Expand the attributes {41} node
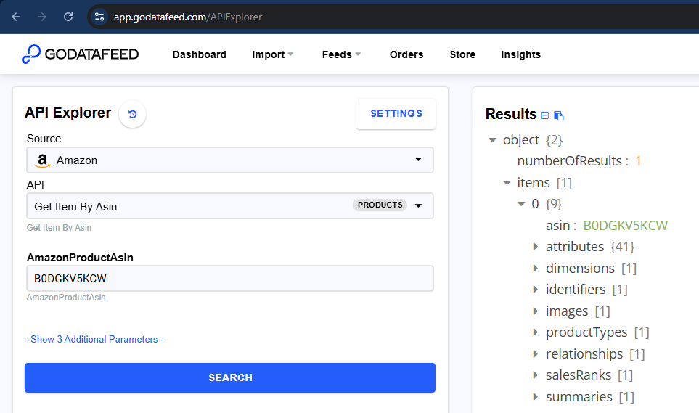 [x=536, y=247]
